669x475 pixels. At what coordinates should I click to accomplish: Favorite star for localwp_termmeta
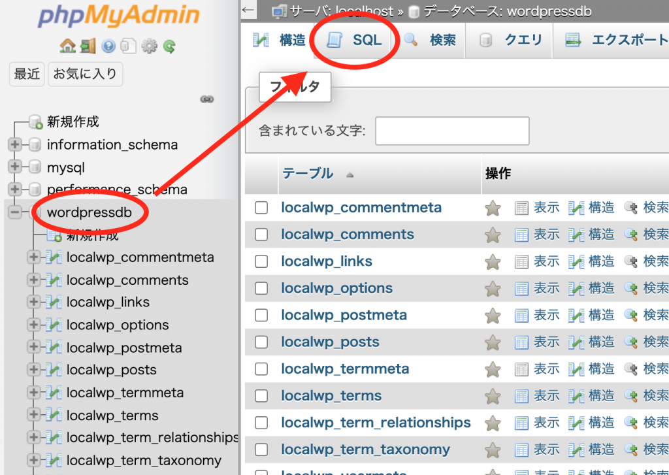point(493,370)
